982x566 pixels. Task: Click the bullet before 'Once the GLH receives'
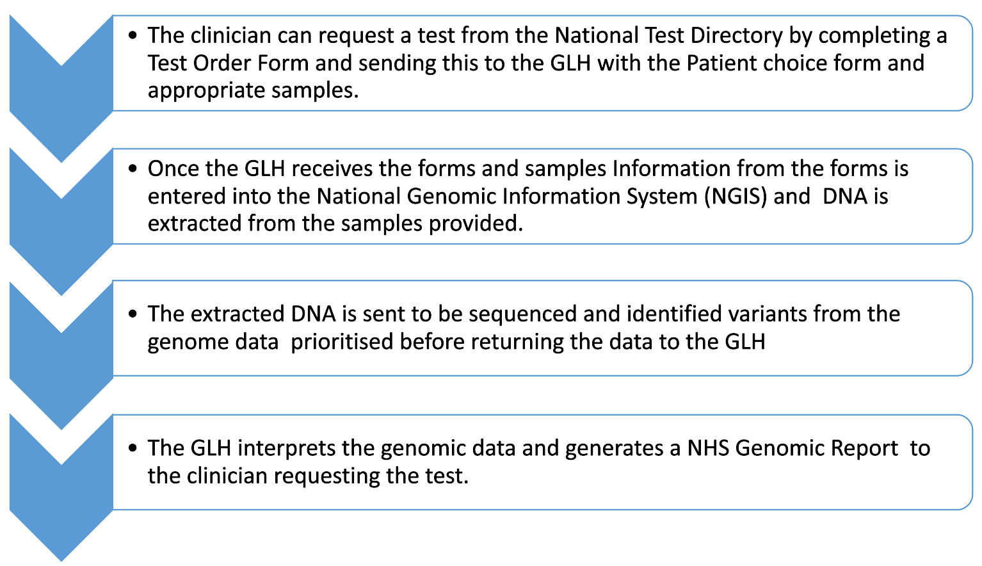(133, 169)
